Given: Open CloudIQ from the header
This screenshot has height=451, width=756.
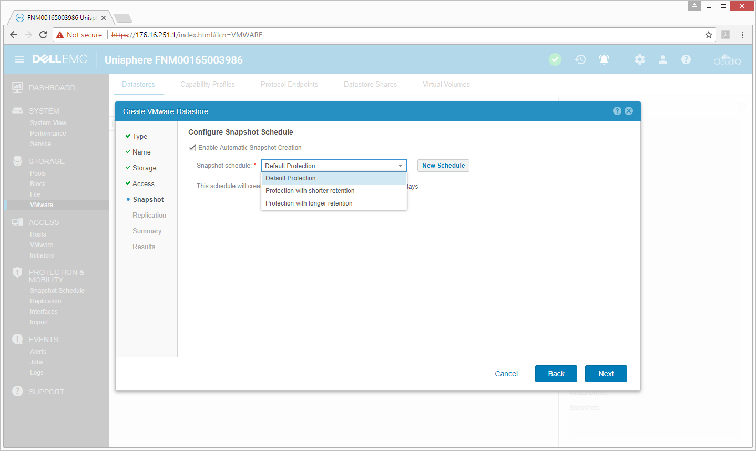Looking at the screenshot, I should point(727,59).
